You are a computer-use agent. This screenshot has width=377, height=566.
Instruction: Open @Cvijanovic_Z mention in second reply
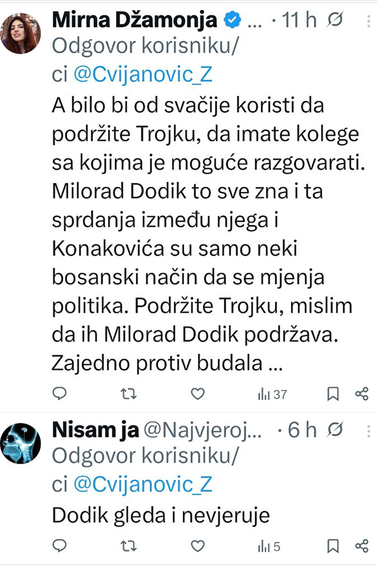[x=143, y=484]
